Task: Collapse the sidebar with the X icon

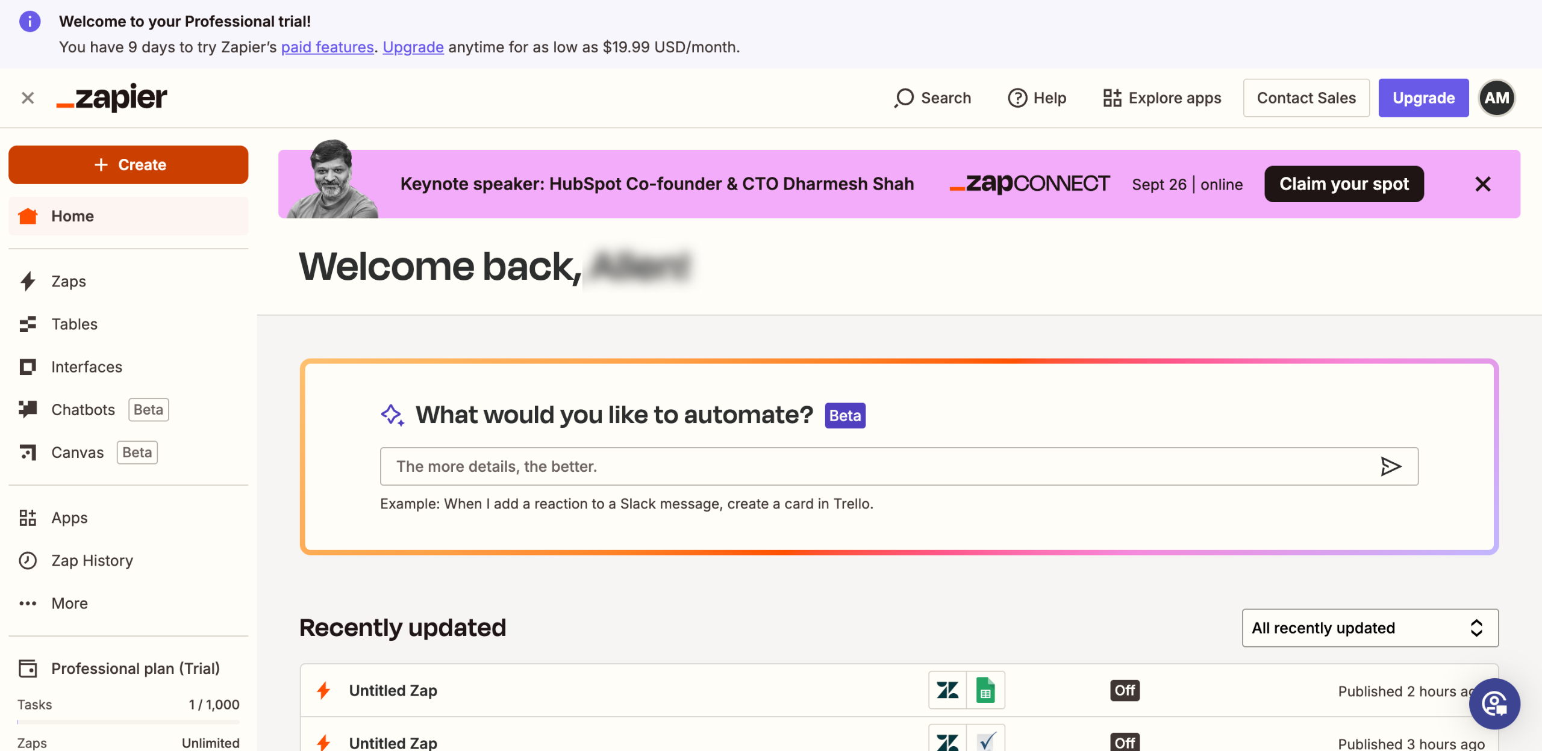Action: [28, 98]
